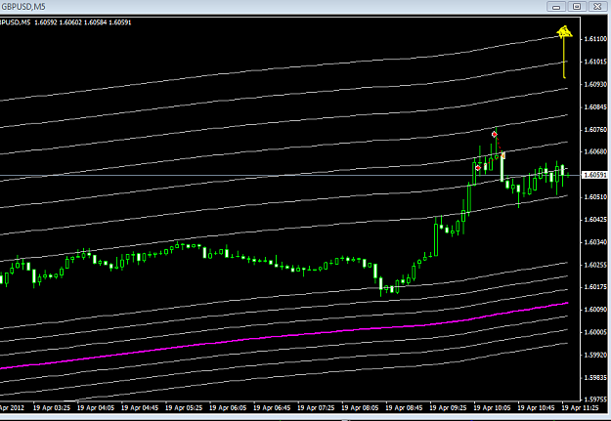This screenshot has width=611, height=421.
Task: Select the magenta moving average line
Action: coord(284,335)
